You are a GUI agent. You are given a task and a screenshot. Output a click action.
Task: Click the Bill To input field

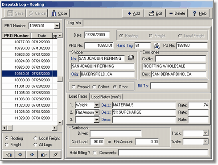(179, 86)
